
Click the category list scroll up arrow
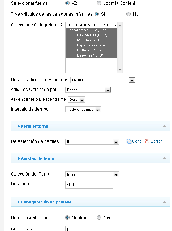(x=120, y=26)
